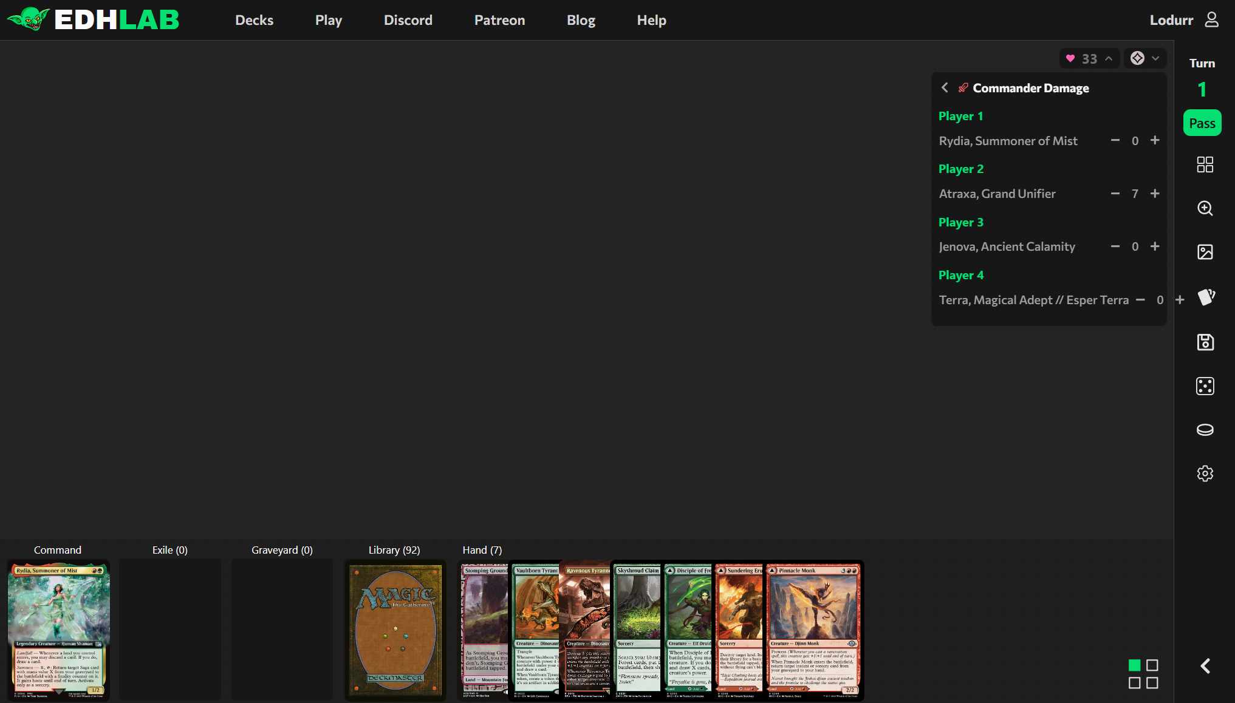Viewport: 1235px width, 703px height.
Task: Increase Atraxa, Grand Unifier commander damage
Action: (1155, 193)
